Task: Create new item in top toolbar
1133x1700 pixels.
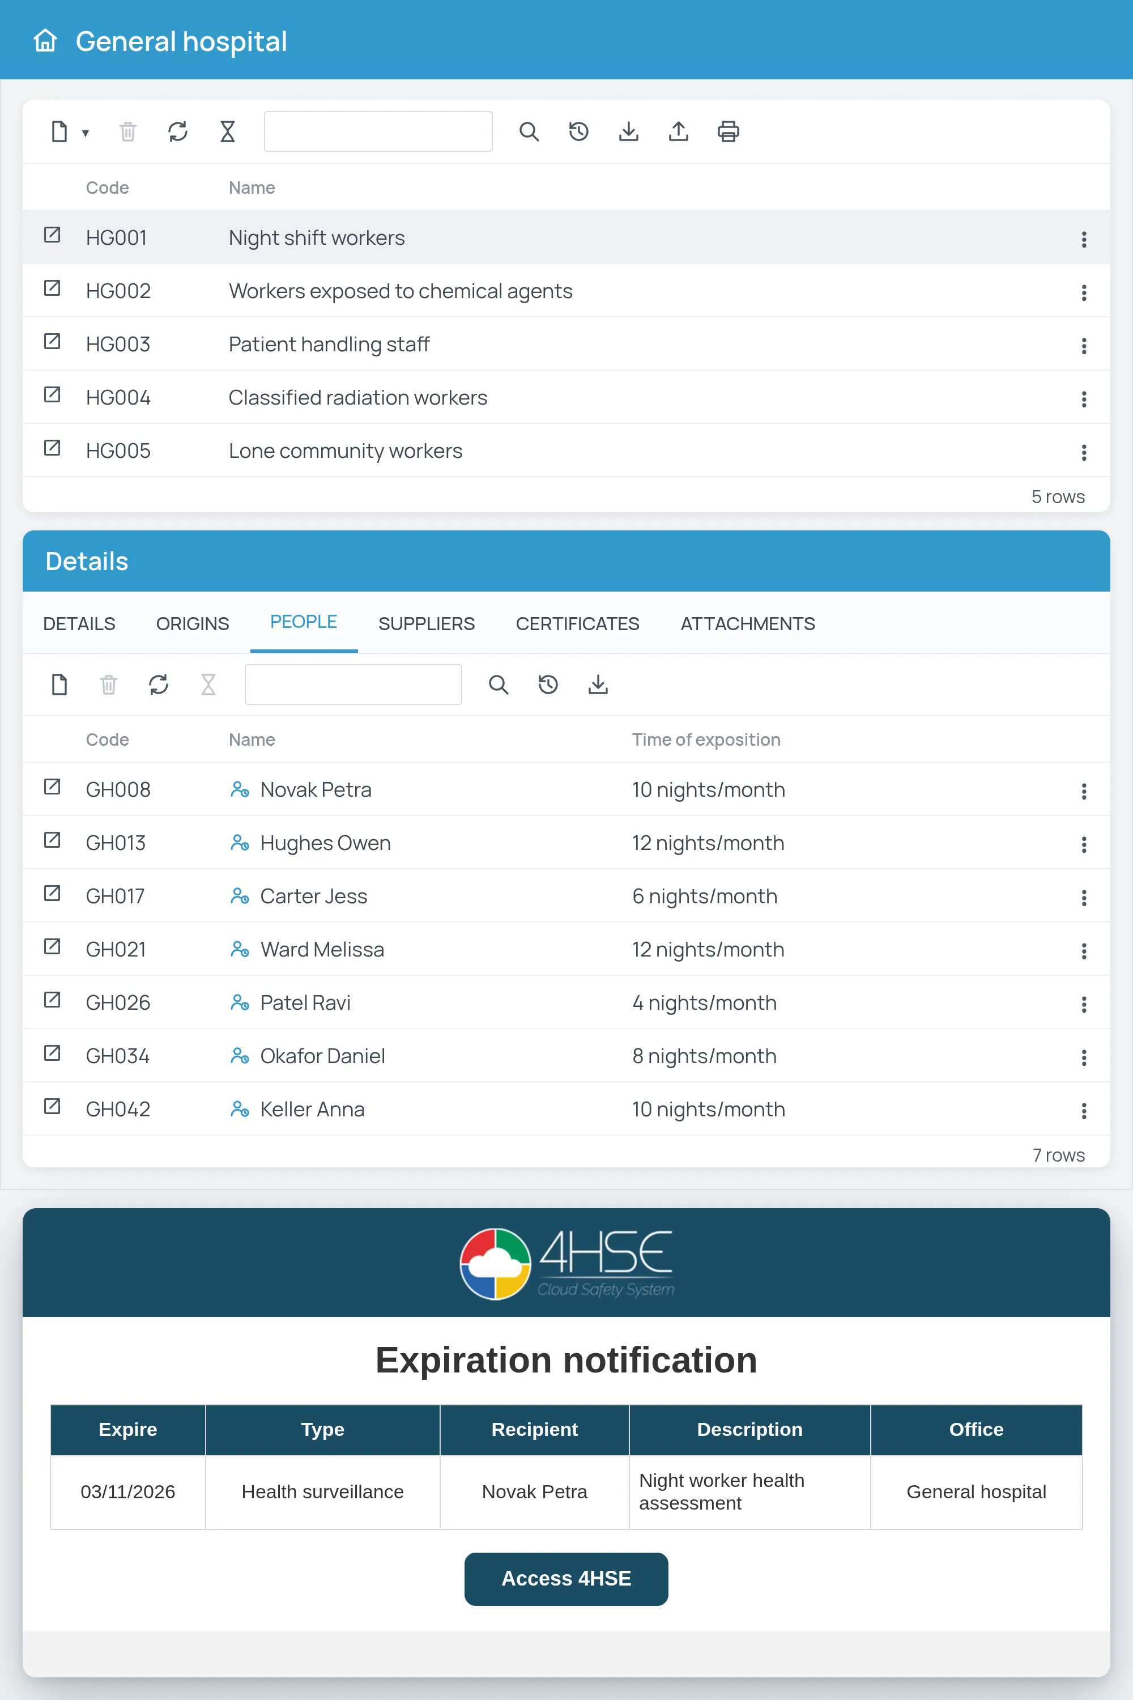Action: tap(59, 131)
